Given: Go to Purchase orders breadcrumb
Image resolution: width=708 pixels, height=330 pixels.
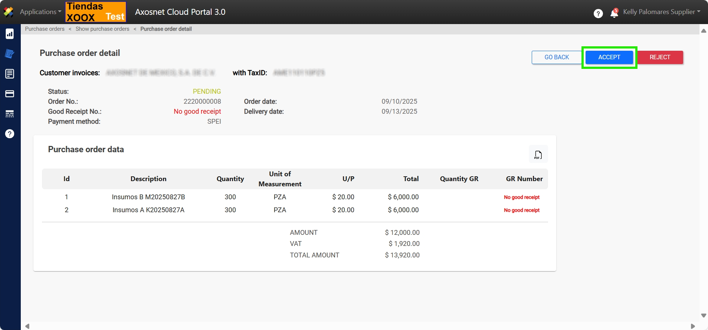Looking at the screenshot, I should click(x=45, y=29).
